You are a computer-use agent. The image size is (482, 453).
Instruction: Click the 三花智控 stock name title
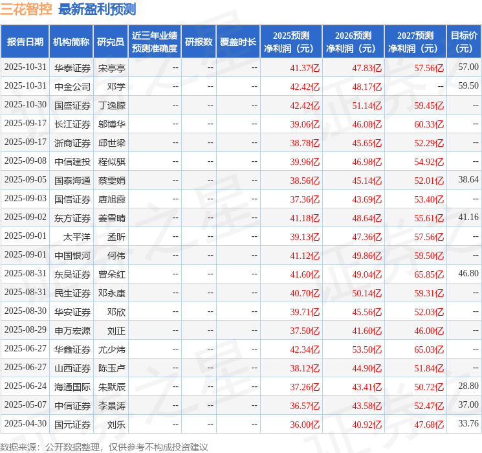click(x=26, y=9)
